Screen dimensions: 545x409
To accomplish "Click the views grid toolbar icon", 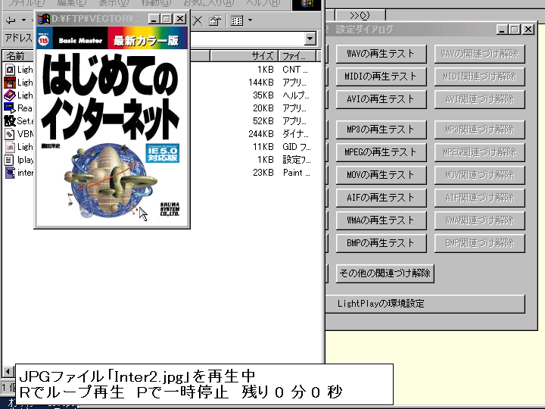I will tap(237, 20).
